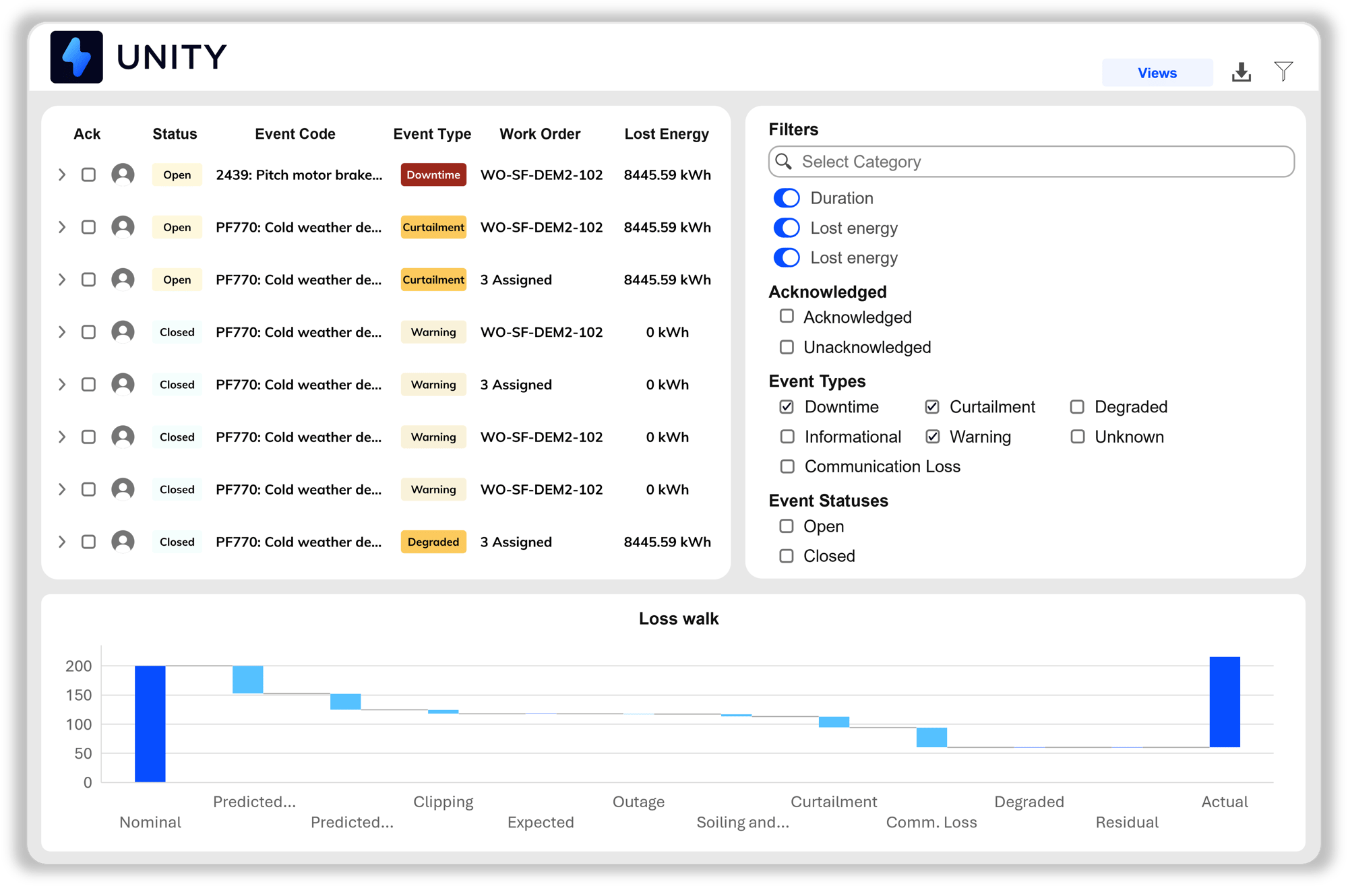Enable the Communication Loss checkbox
Image resolution: width=1348 pixels, height=886 pixels.
click(787, 466)
